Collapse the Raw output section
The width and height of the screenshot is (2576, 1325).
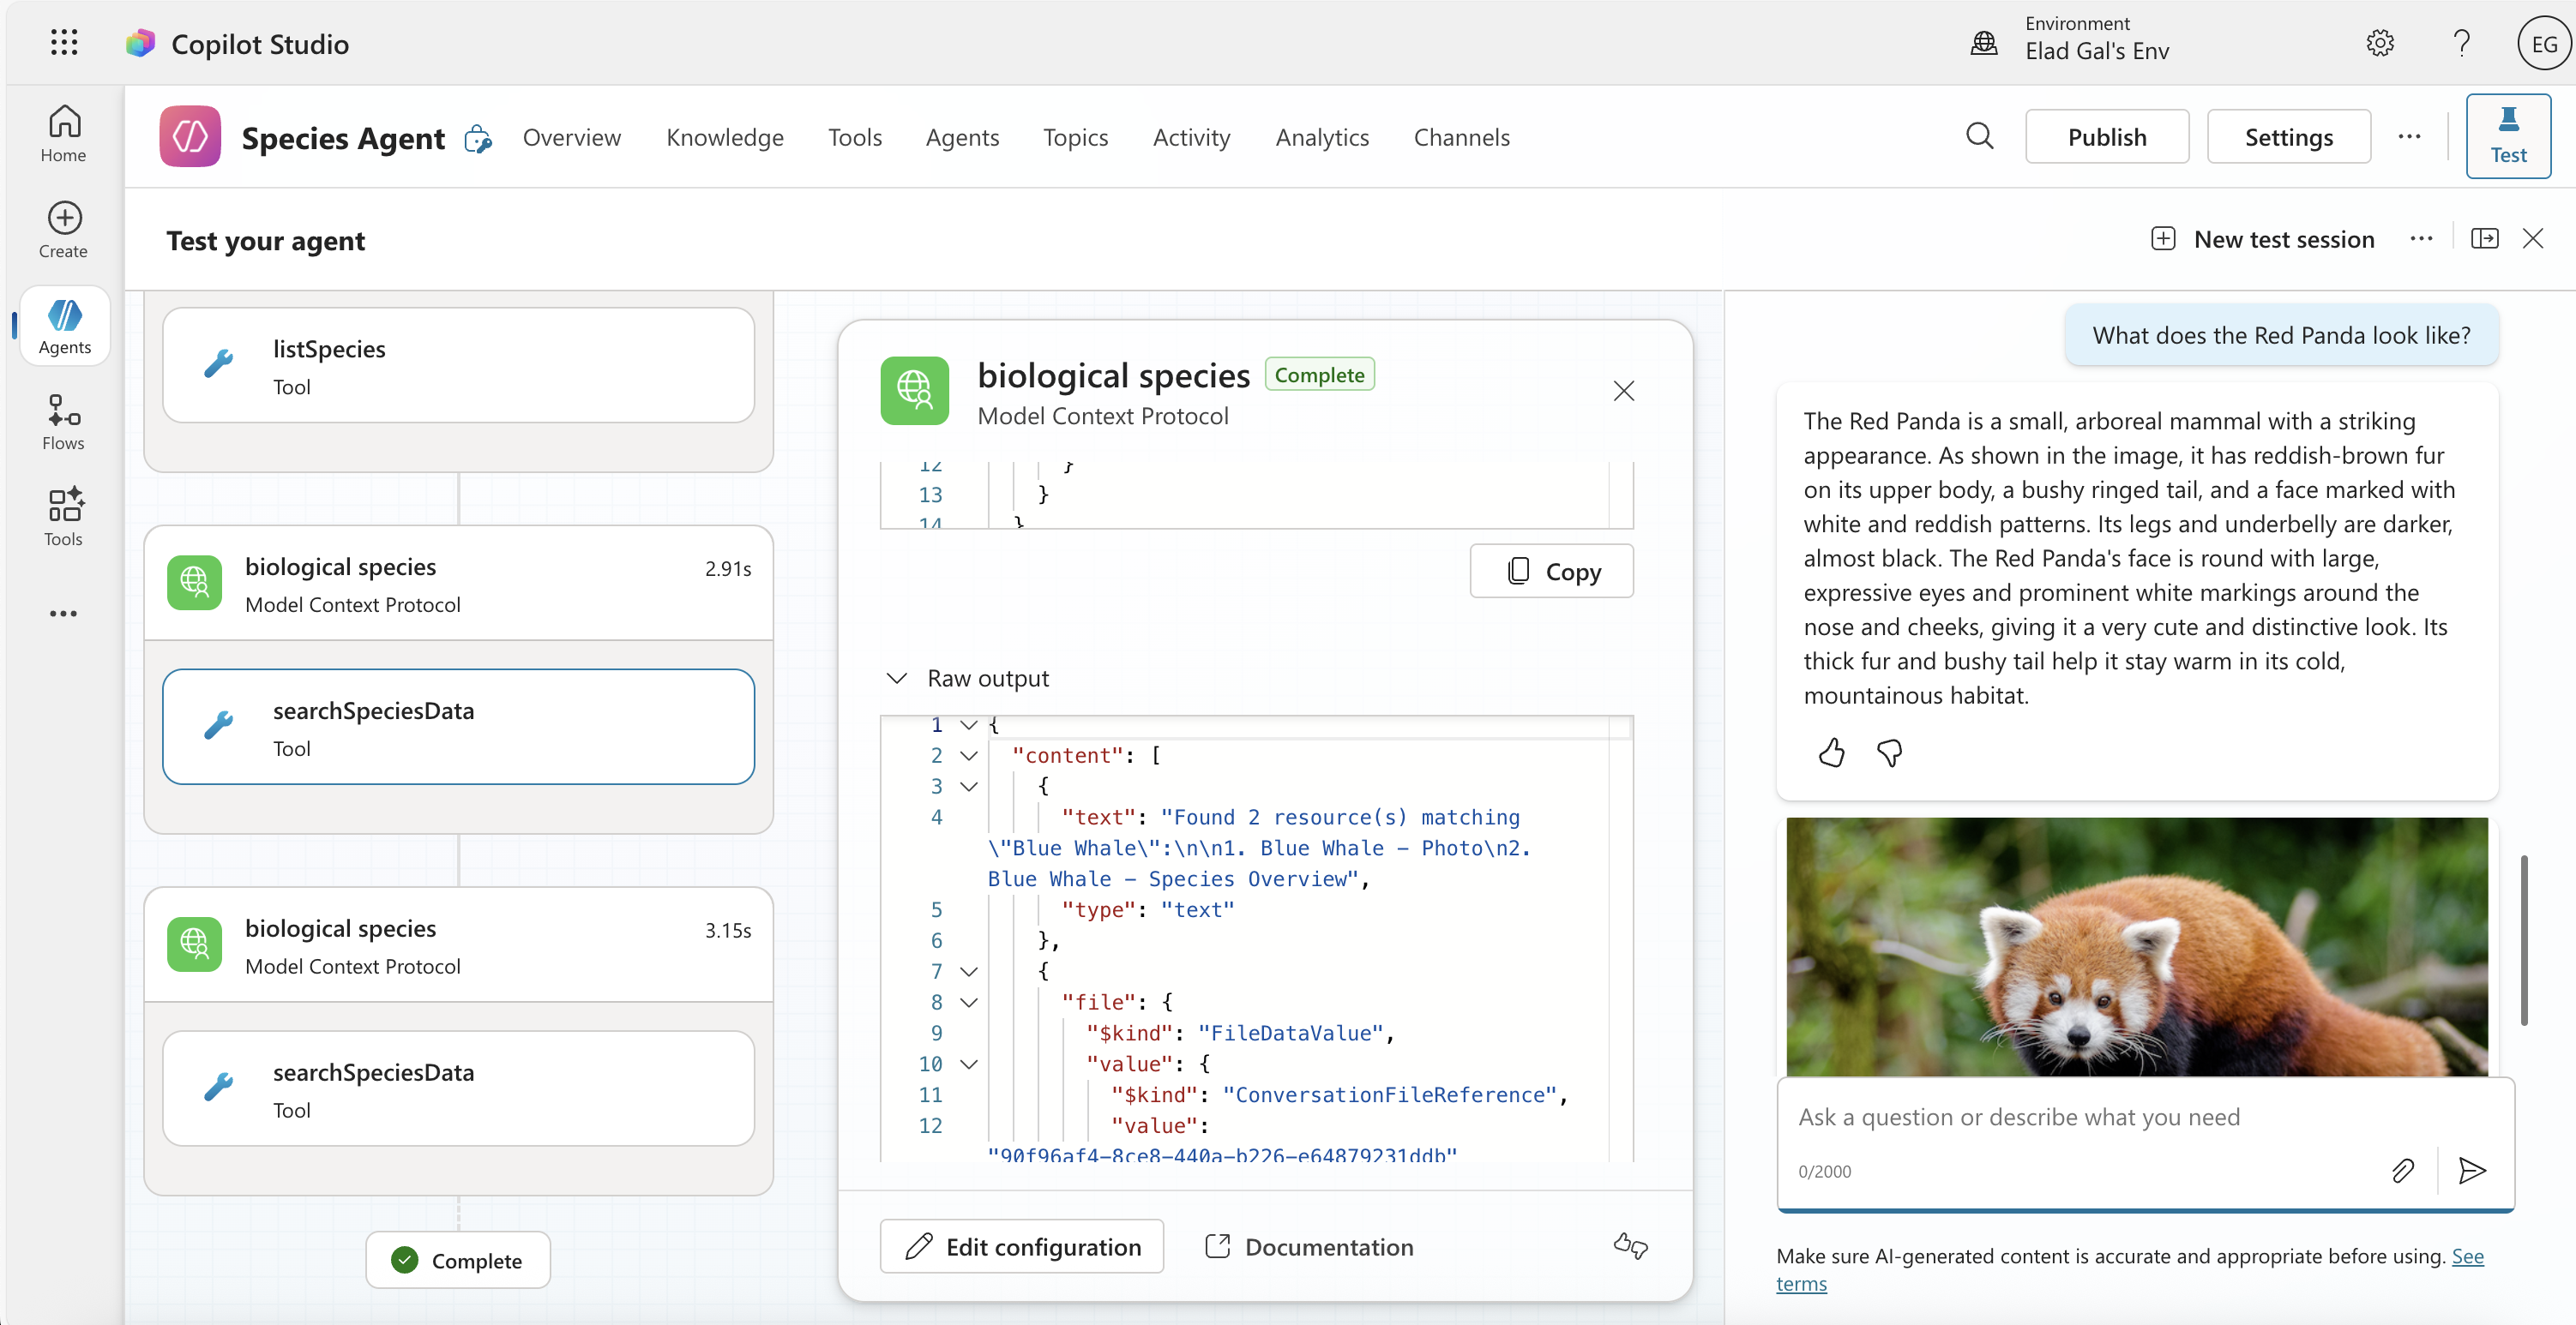click(897, 679)
